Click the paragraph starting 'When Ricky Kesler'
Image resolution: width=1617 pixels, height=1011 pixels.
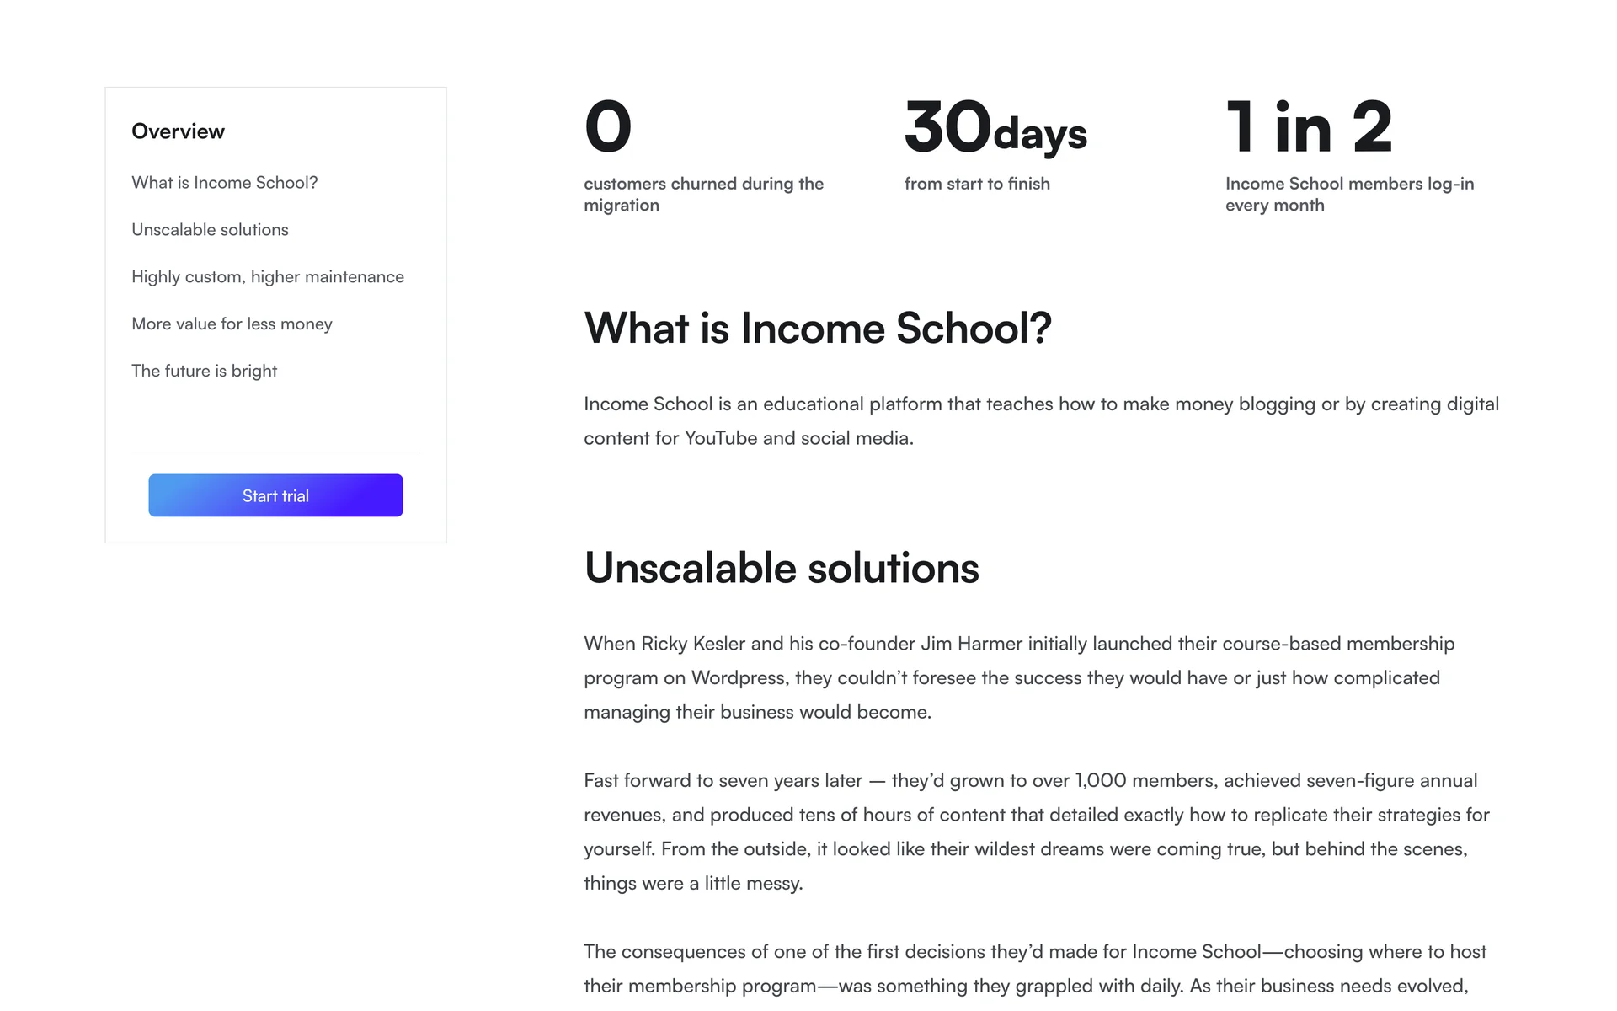[1019, 678]
